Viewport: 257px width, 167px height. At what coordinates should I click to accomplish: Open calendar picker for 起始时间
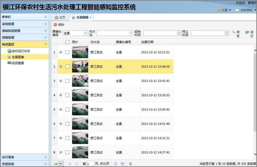(x=179, y=33)
